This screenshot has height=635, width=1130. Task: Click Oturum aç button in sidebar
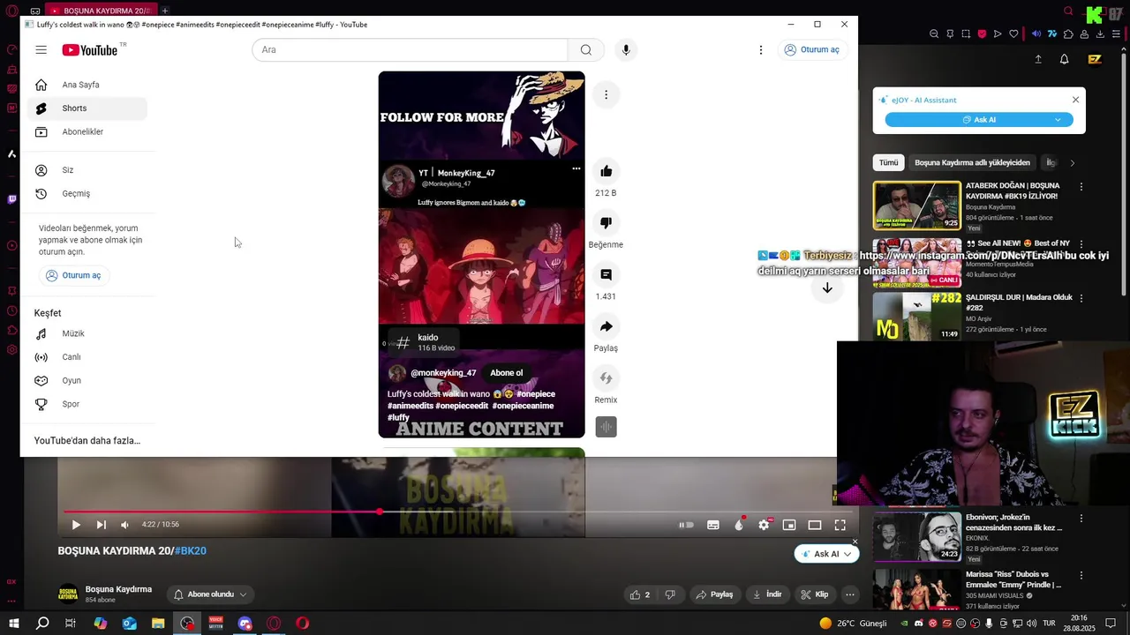pyautogui.click(x=73, y=275)
